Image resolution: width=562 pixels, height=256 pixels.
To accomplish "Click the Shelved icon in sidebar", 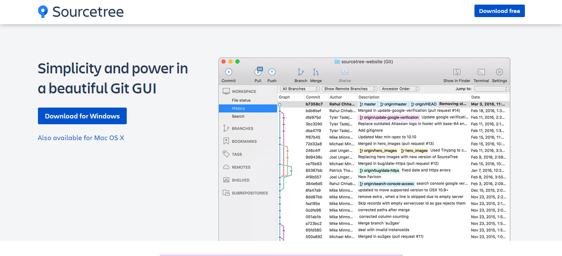I will coord(226,180).
